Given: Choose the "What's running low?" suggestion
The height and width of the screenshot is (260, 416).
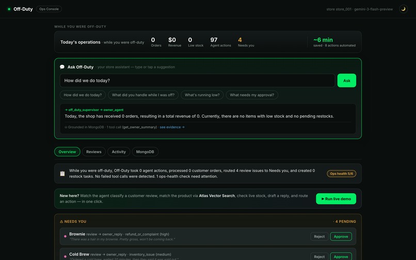Looking at the screenshot, I should [202, 95].
